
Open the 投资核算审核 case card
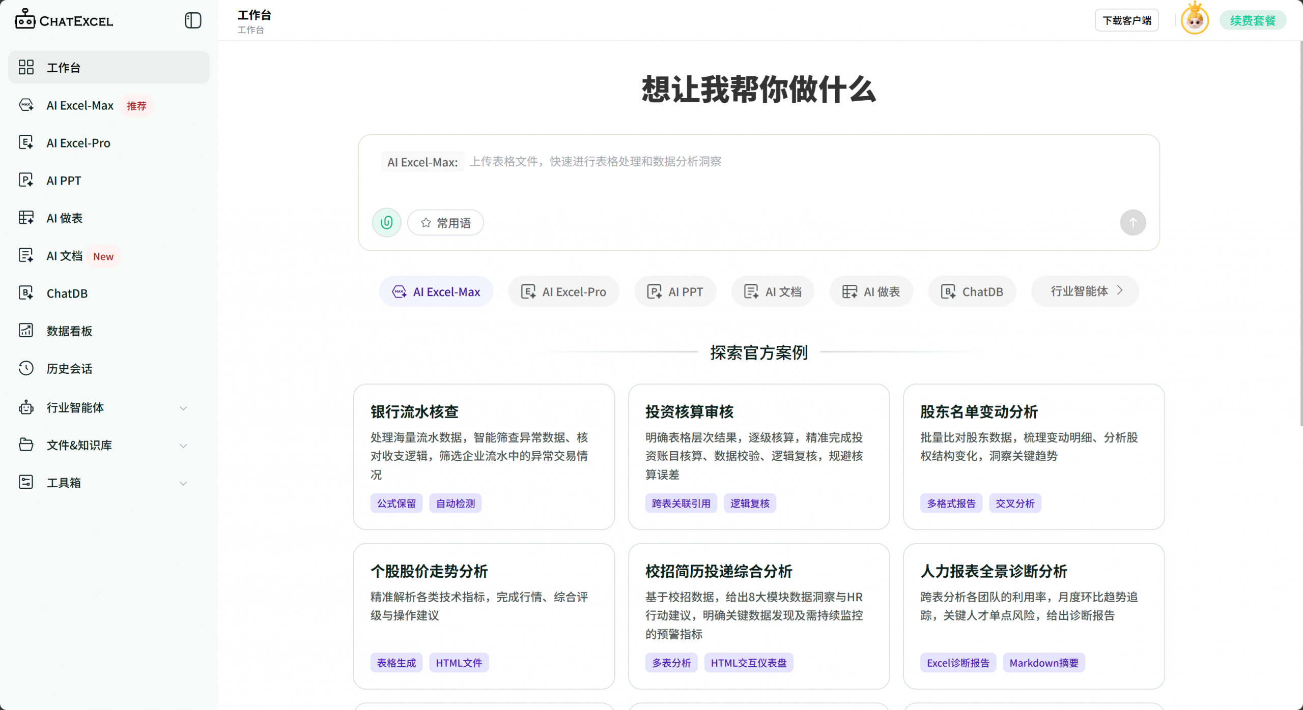pos(759,457)
